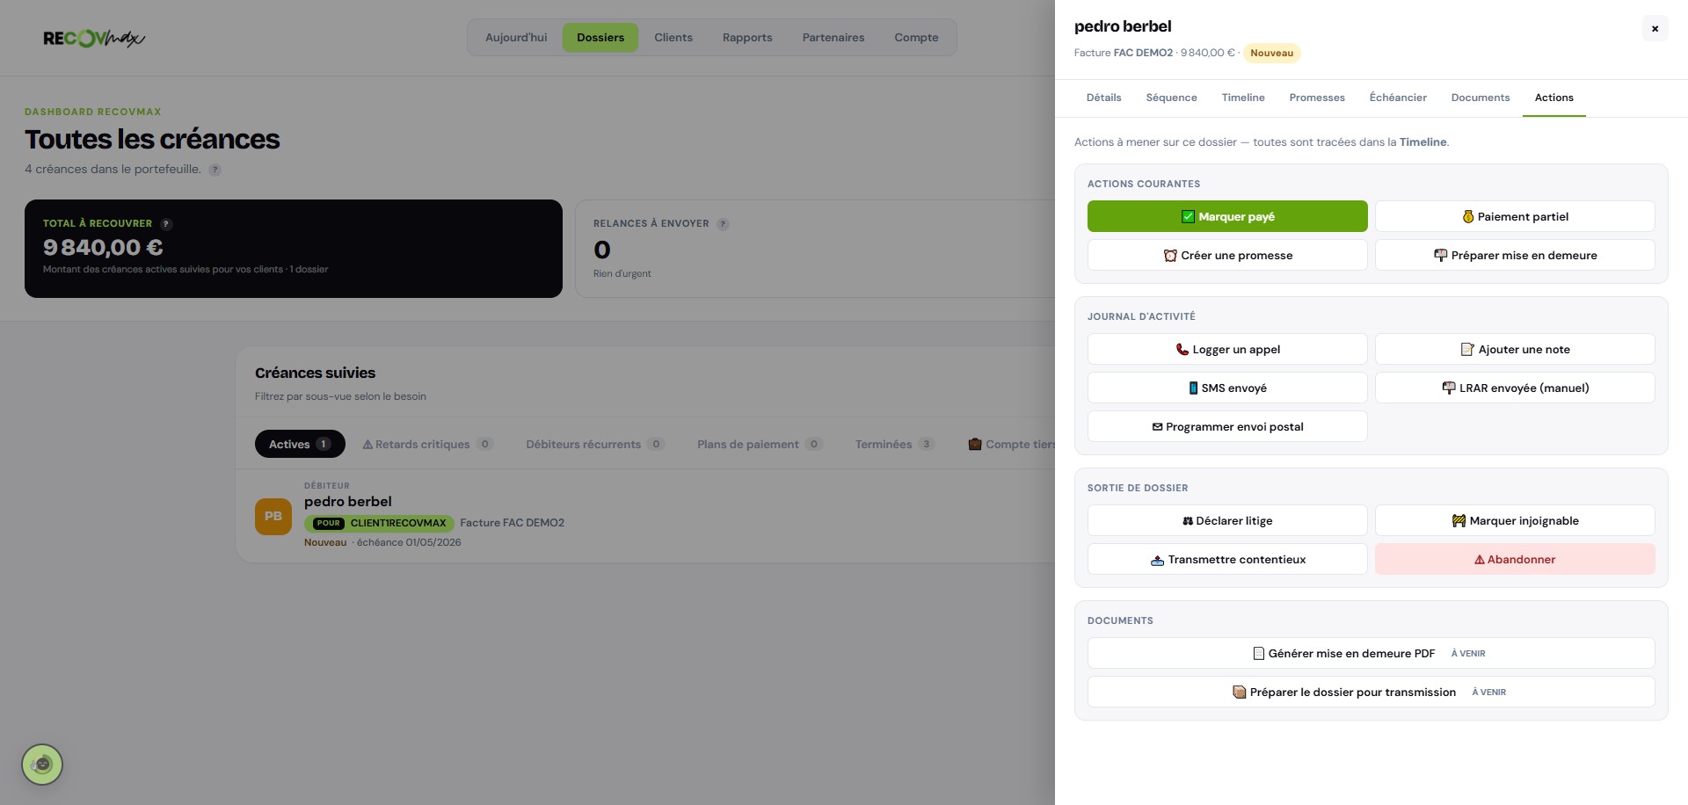
Task: Click the Facture FAC DEMO2 text in list
Action: pos(512,523)
